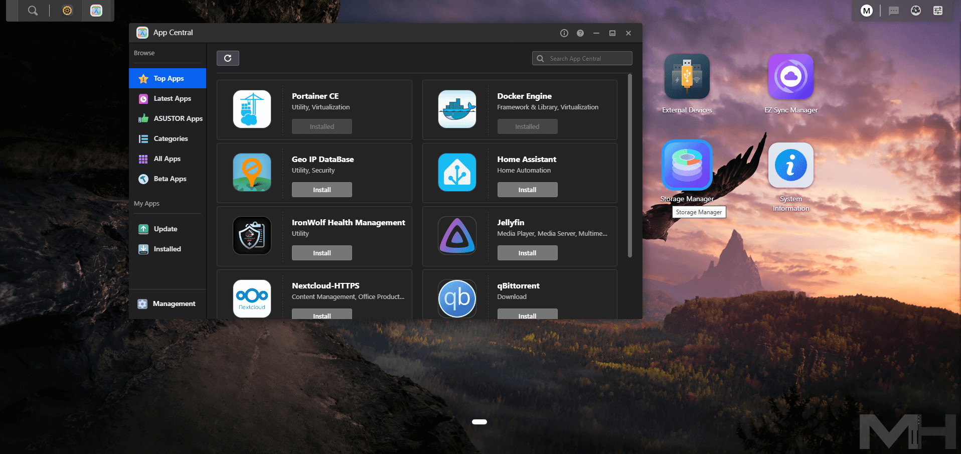This screenshot has width=961, height=454.
Task: Click the app list vertical scrollbar
Action: (x=630, y=166)
